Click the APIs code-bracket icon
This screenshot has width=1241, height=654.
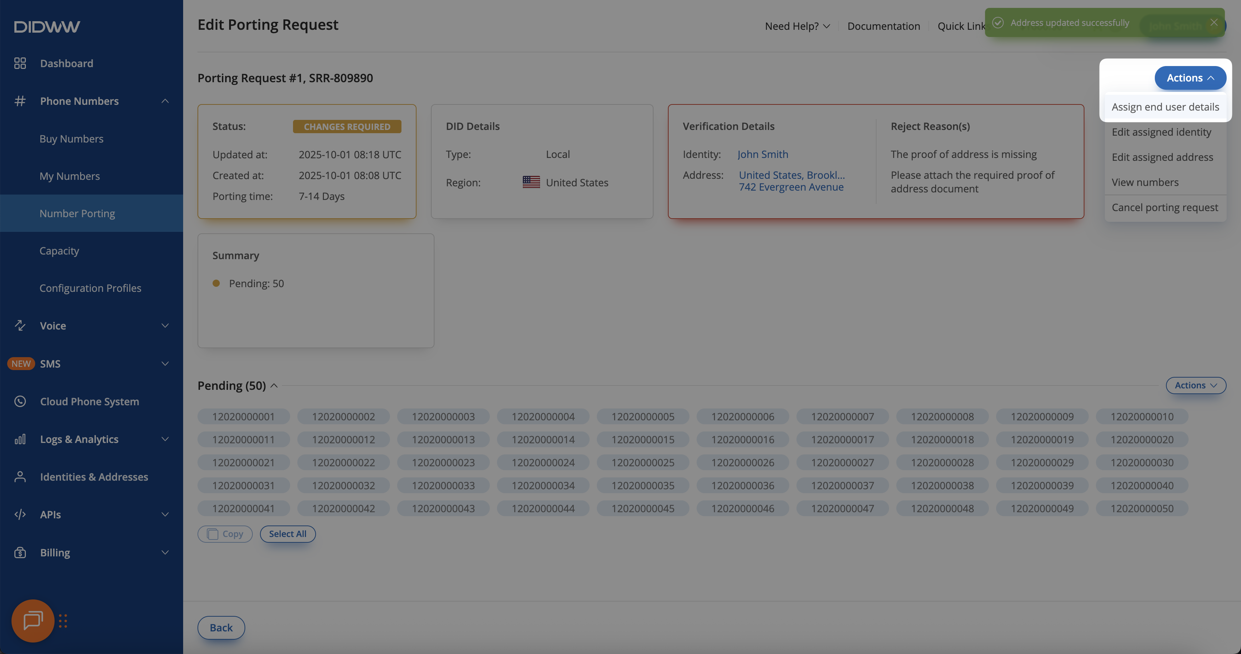point(20,514)
